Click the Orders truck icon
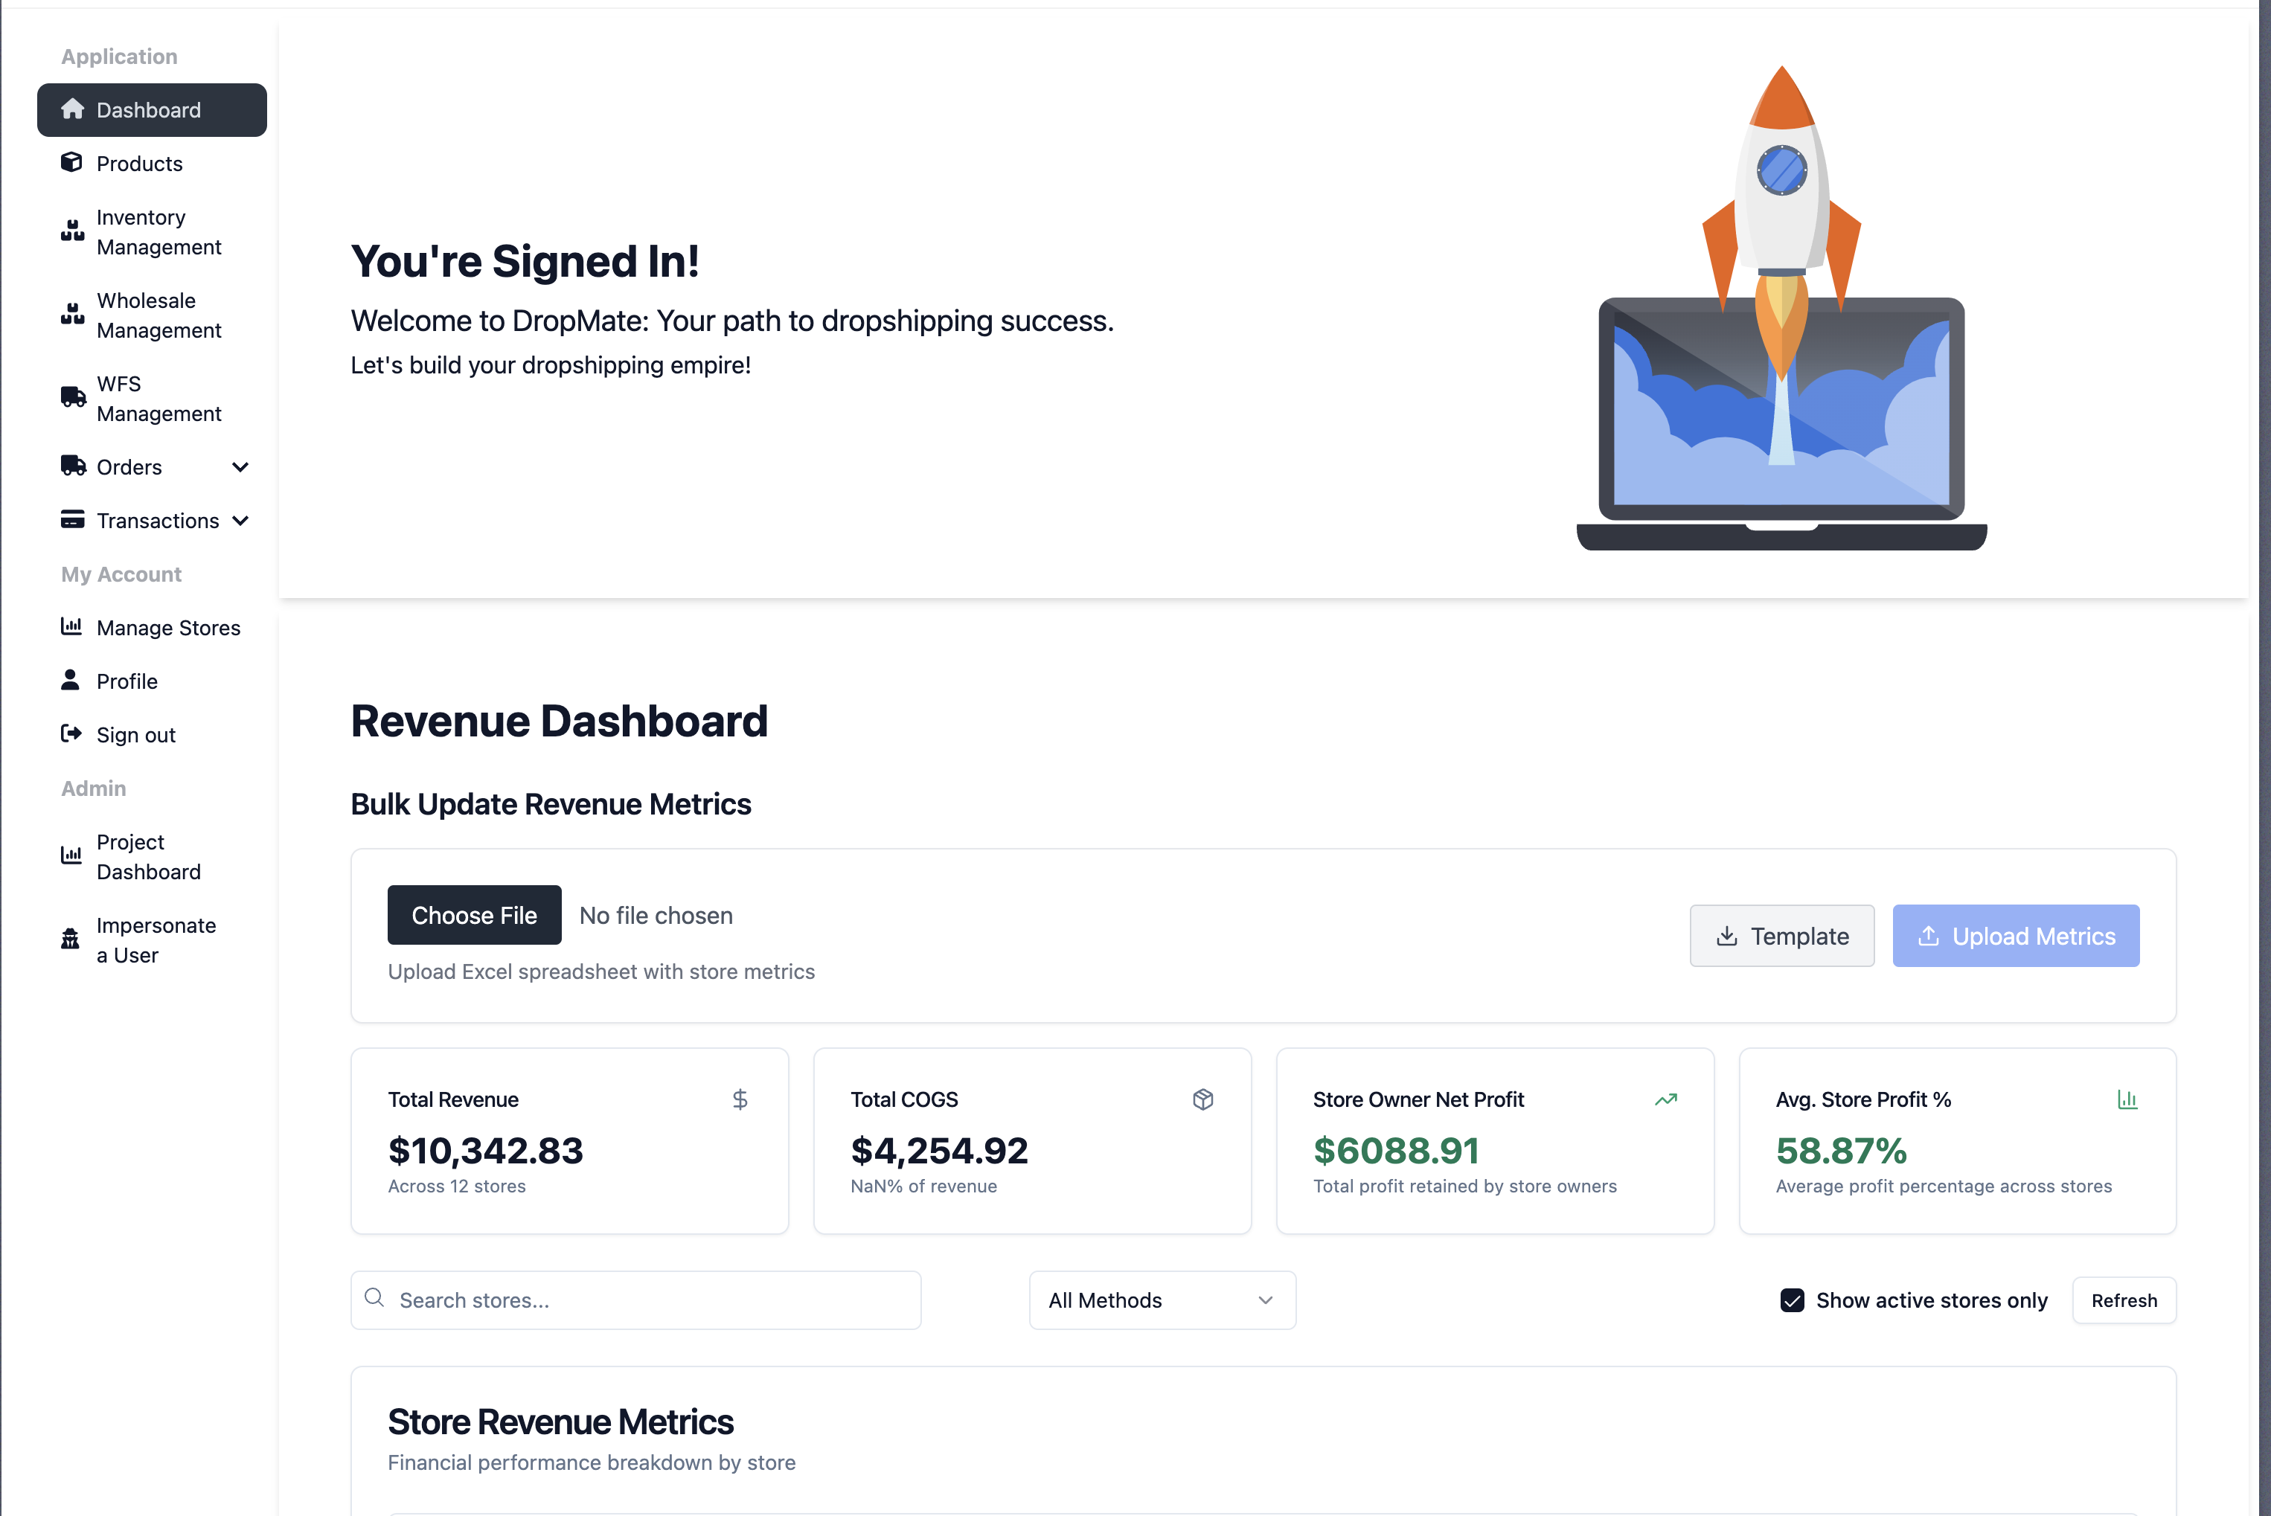Screen dimensions: 2271x1516 (x=74, y=466)
